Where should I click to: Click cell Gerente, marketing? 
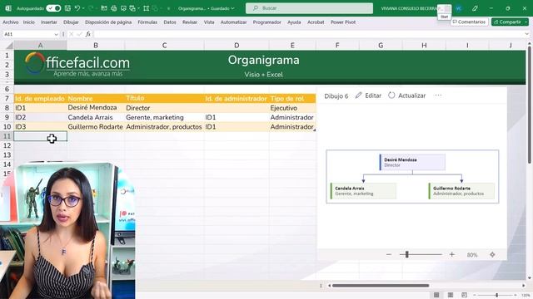coord(164,117)
